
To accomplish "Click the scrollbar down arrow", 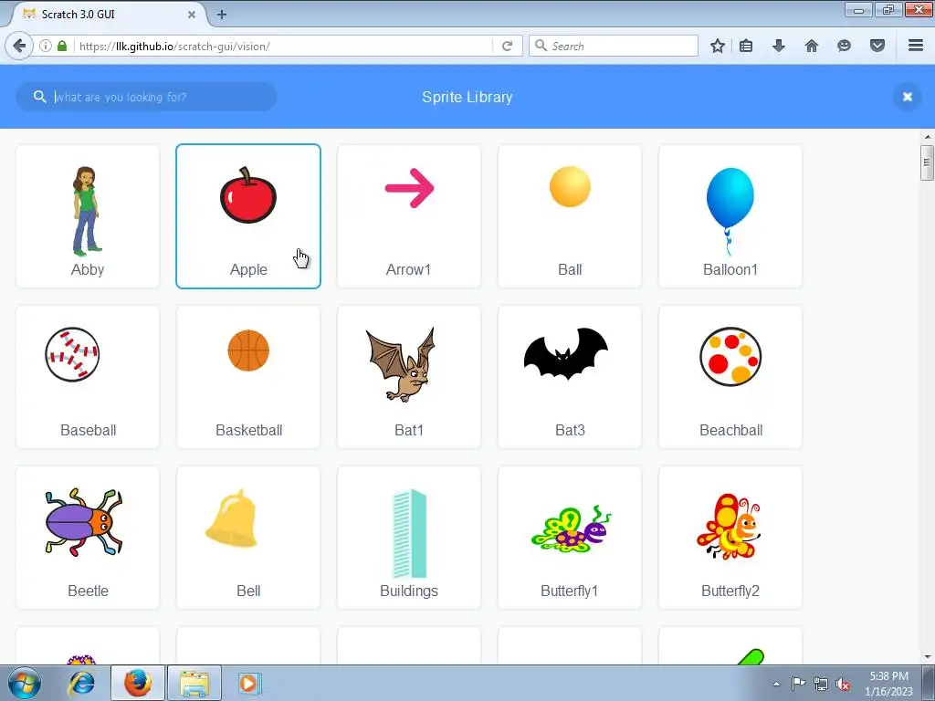I will point(927,657).
